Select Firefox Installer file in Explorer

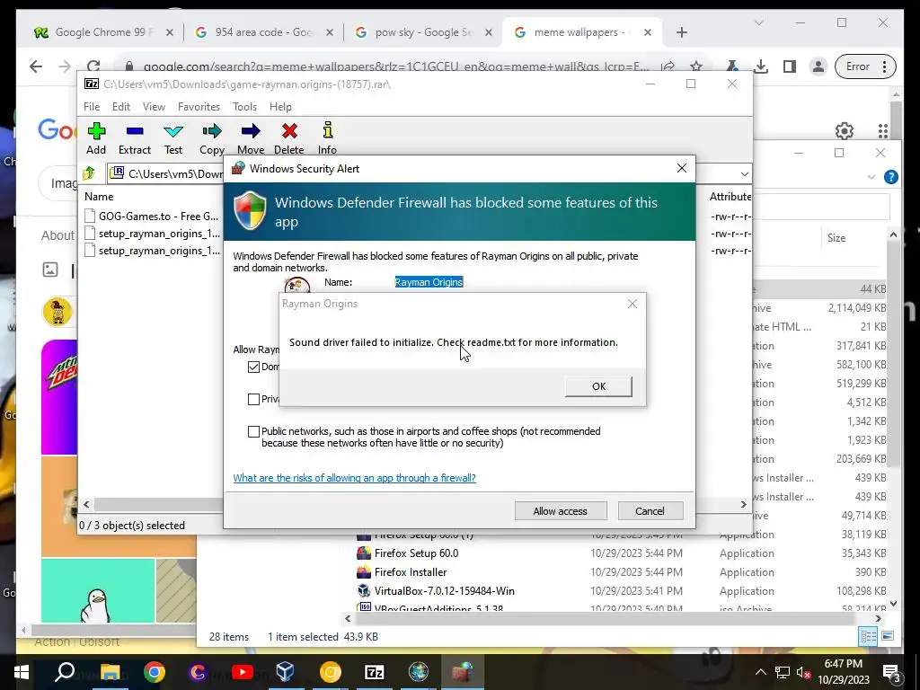coord(411,572)
